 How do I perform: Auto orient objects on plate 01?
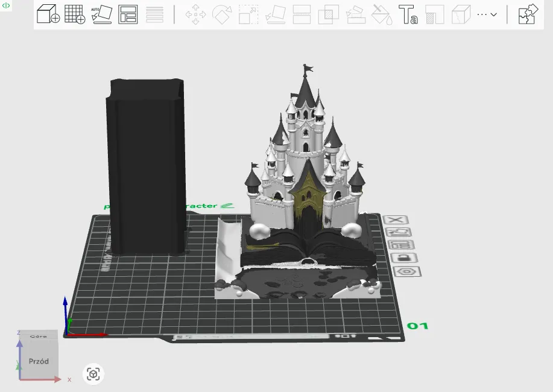tap(399, 232)
